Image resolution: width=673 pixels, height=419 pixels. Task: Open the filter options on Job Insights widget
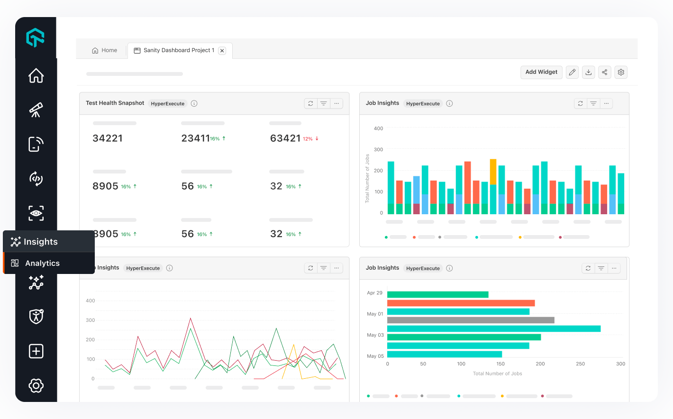coord(593,103)
